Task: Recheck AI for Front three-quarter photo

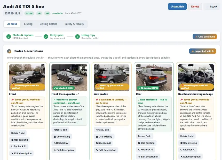Action: tap(61, 143)
